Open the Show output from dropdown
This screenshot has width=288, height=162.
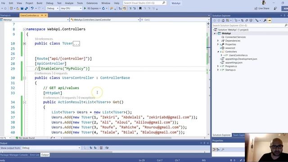51,148
